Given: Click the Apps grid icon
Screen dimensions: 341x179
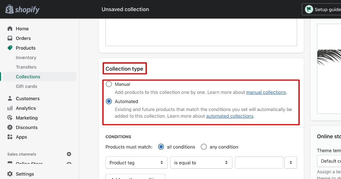Looking at the screenshot, I should 10,137.
